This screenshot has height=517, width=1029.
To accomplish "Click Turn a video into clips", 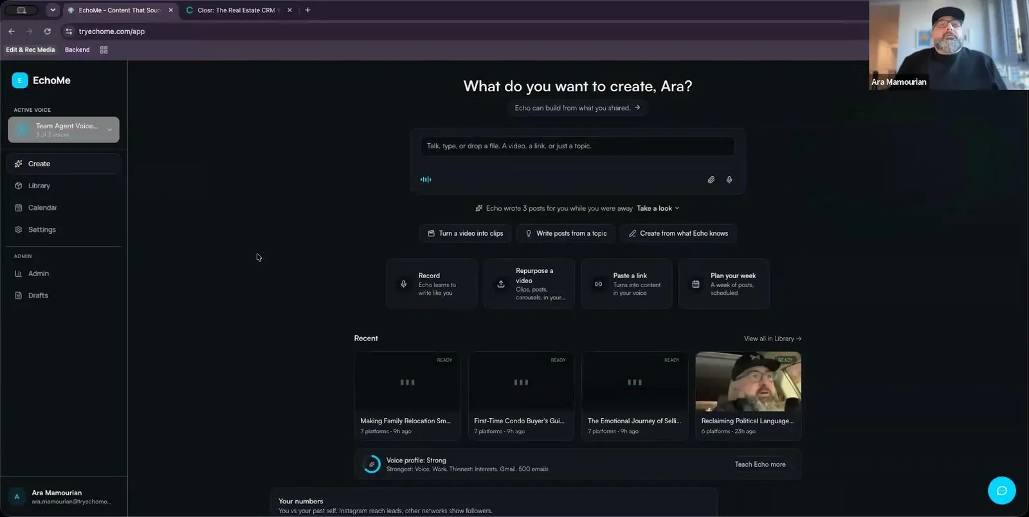I will 465,233.
